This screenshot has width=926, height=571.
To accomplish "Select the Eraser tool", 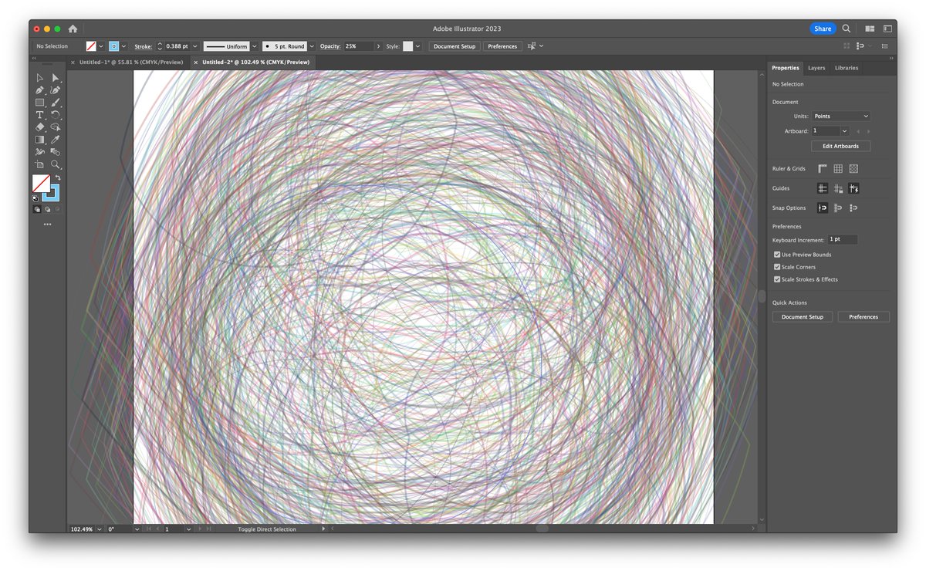I will [39, 127].
